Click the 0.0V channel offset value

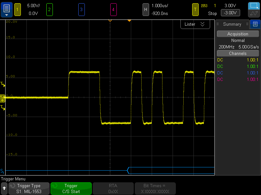click(x=34, y=13)
